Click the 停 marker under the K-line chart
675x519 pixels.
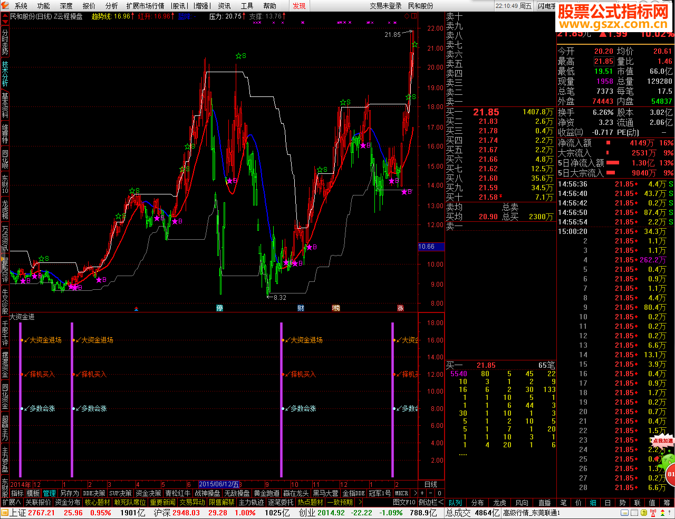point(220,308)
